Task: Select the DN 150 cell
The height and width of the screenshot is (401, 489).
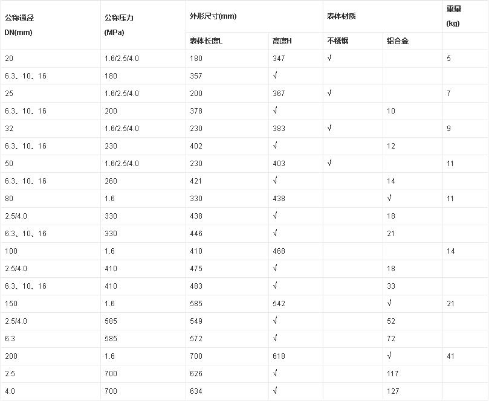Action: pos(11,304)
